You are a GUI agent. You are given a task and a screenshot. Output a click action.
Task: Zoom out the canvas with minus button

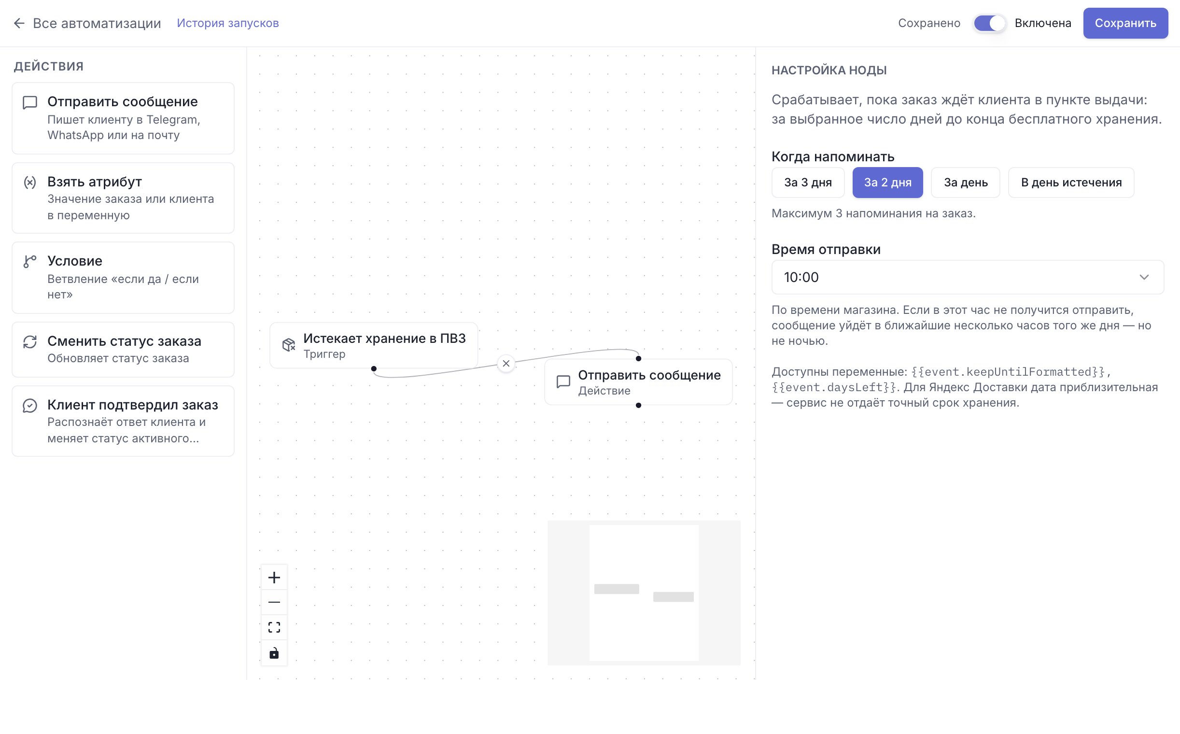pos(274,603)
